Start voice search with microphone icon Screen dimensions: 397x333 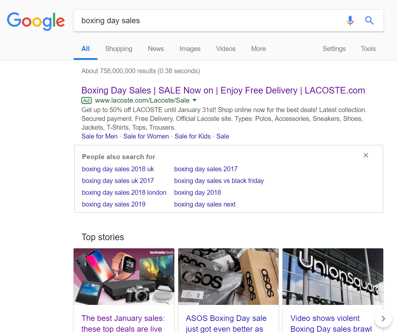click(x=350, y=21)
